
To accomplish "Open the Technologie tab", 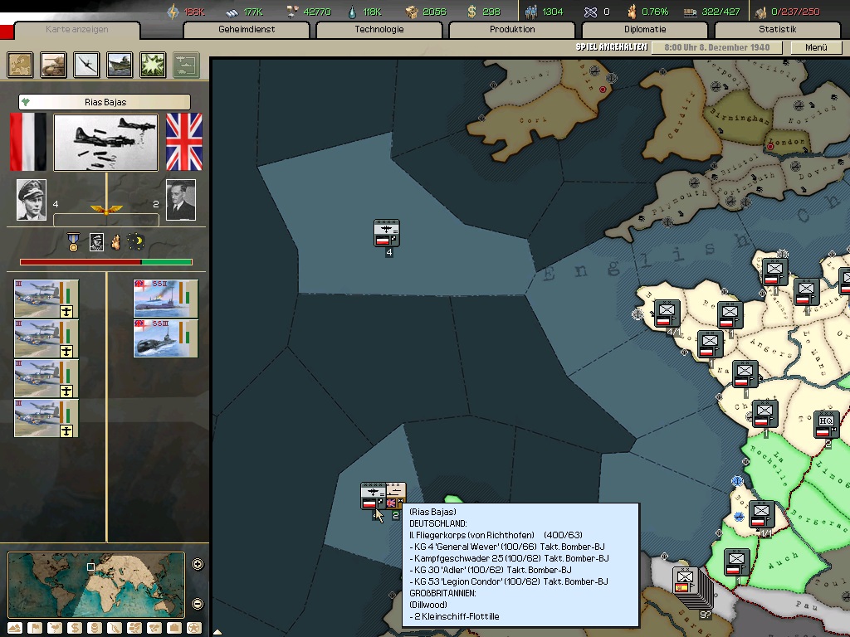I will click(x=379, y=30).
